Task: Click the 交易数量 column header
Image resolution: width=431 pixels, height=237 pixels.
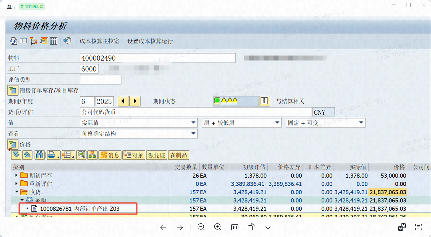Action: pyautogui.click(x=184, y=167)
